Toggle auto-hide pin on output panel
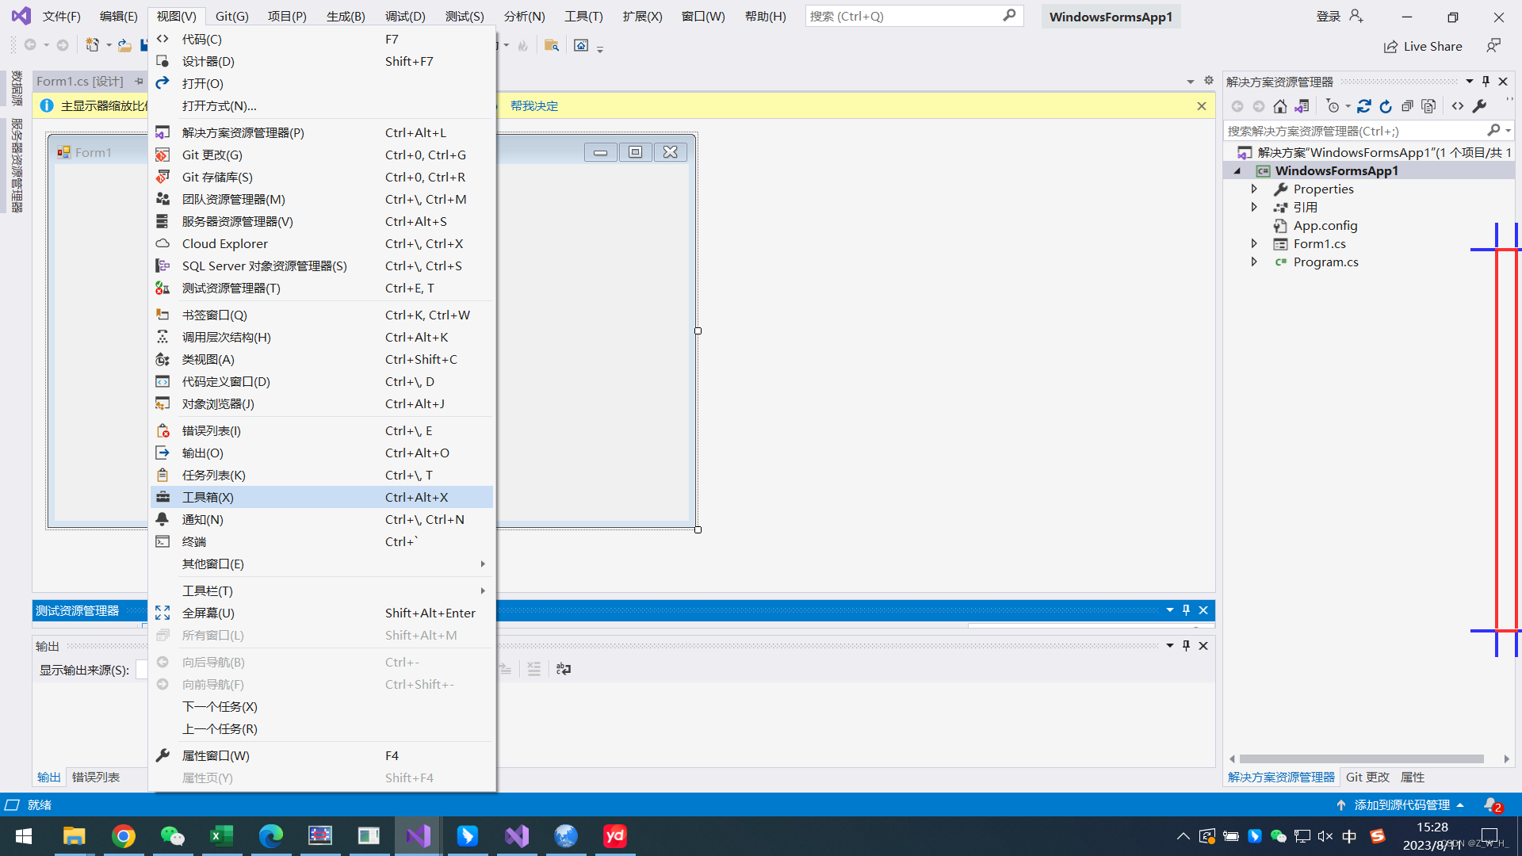Screen dimensions: 1522x856 1186,646
